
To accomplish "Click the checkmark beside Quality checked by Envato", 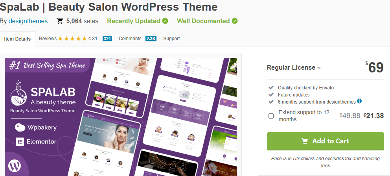I will coord(271,88).
